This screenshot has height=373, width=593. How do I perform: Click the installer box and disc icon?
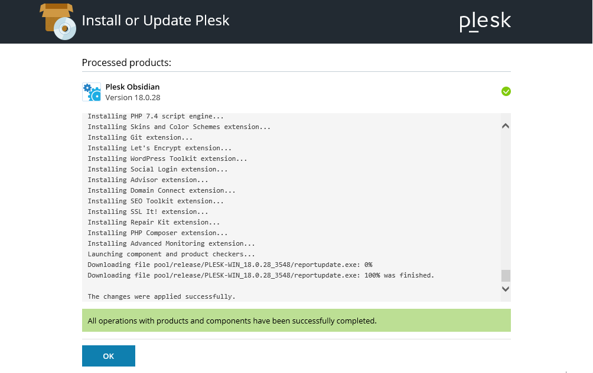58,21
